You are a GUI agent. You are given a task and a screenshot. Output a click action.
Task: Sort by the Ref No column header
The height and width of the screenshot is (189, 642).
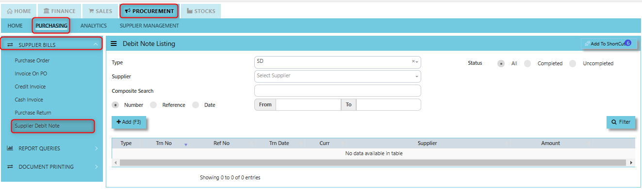(221, 143)
